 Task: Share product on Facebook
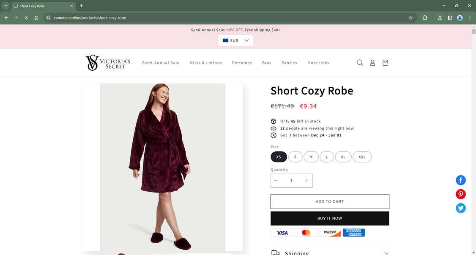click(460, 180)
